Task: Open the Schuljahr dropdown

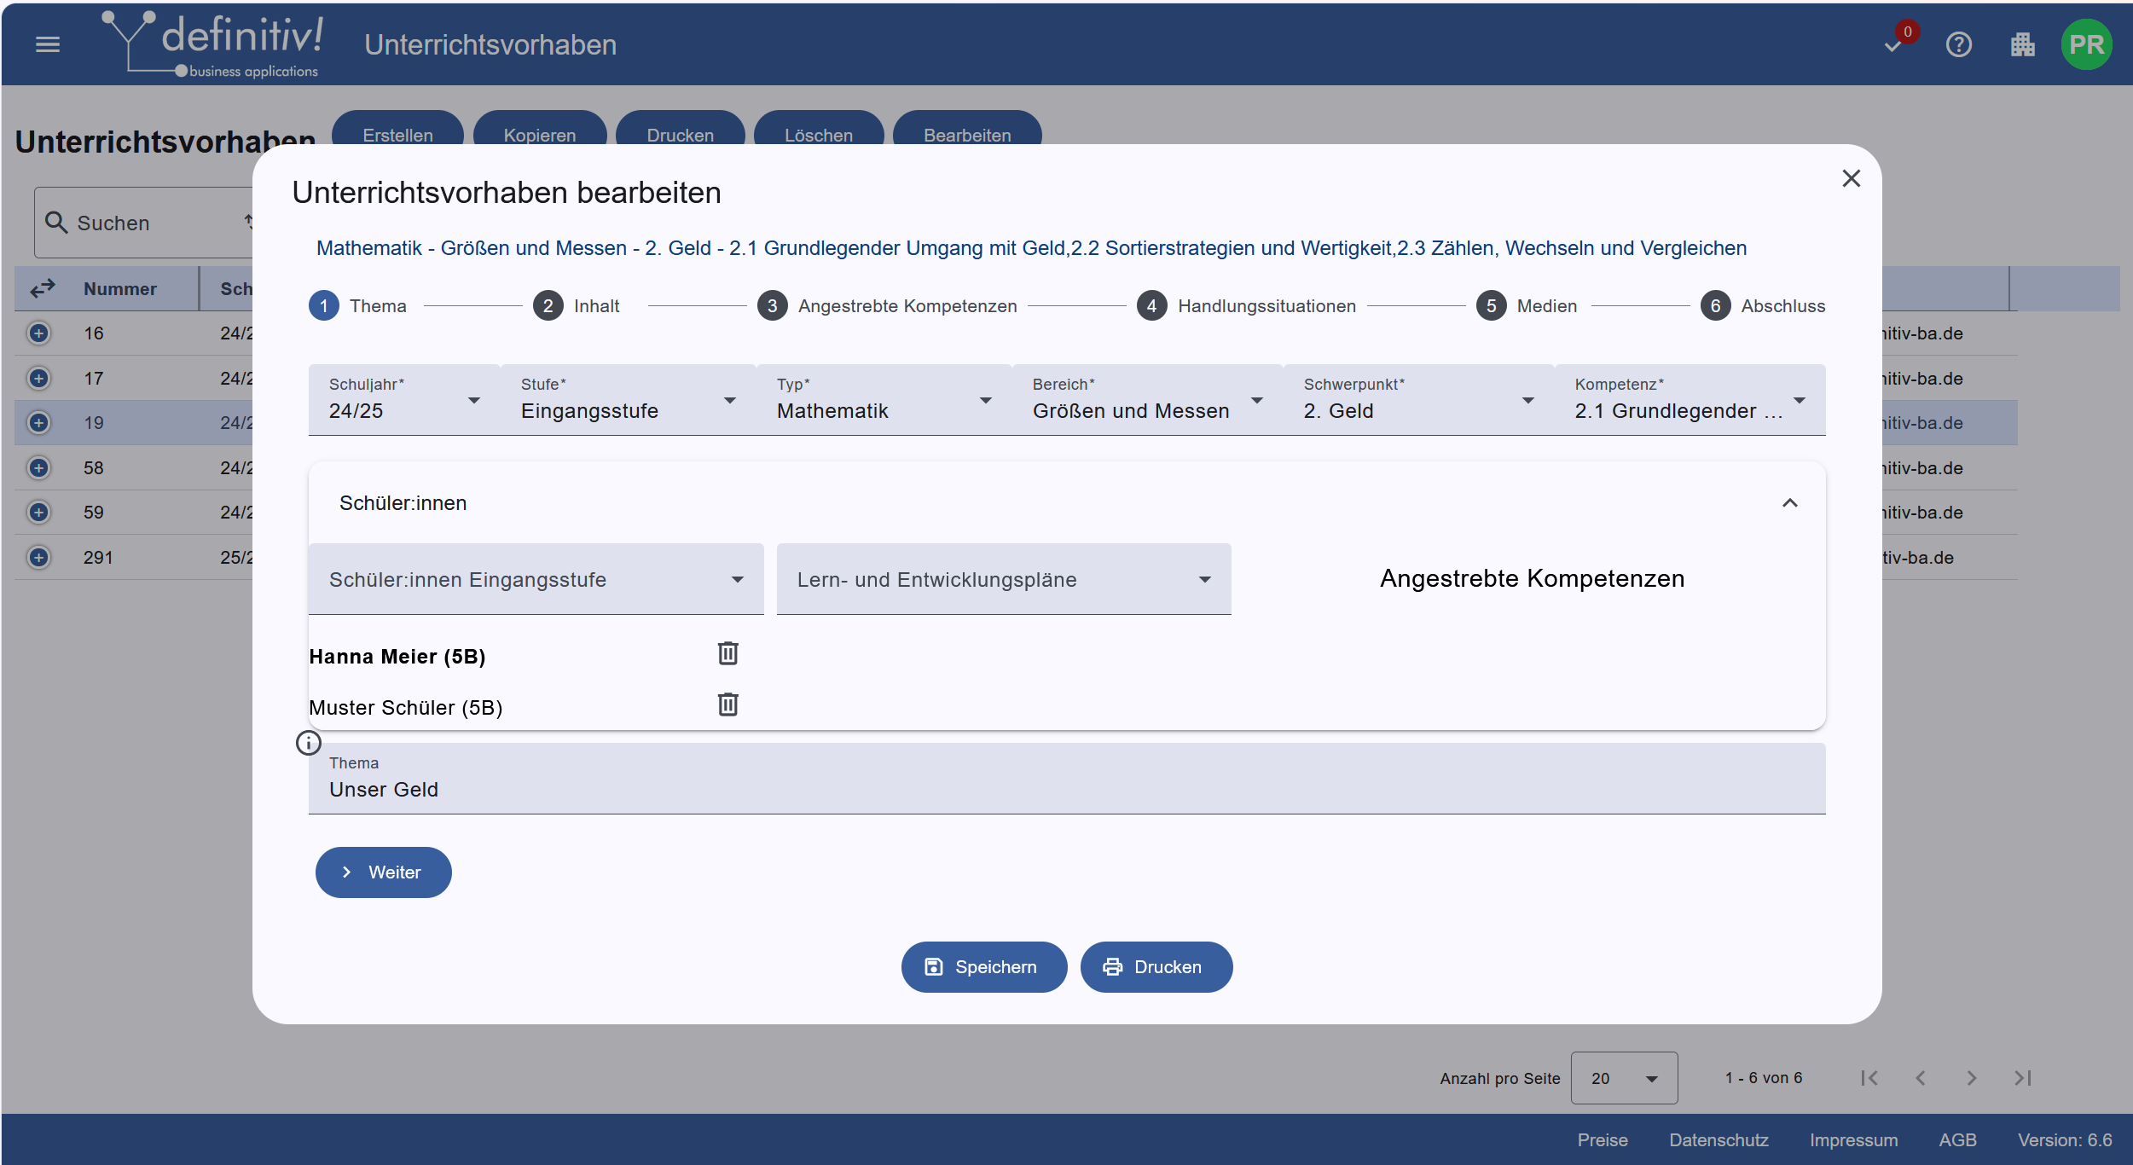Action: point(404,400)
